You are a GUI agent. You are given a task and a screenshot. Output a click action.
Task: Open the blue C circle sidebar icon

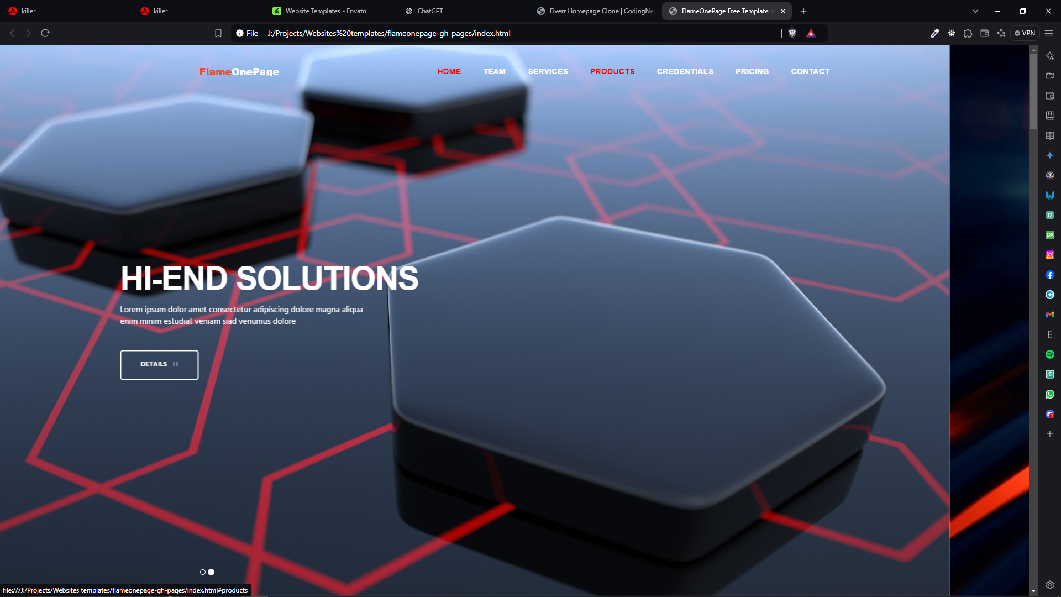(1050, 295)
